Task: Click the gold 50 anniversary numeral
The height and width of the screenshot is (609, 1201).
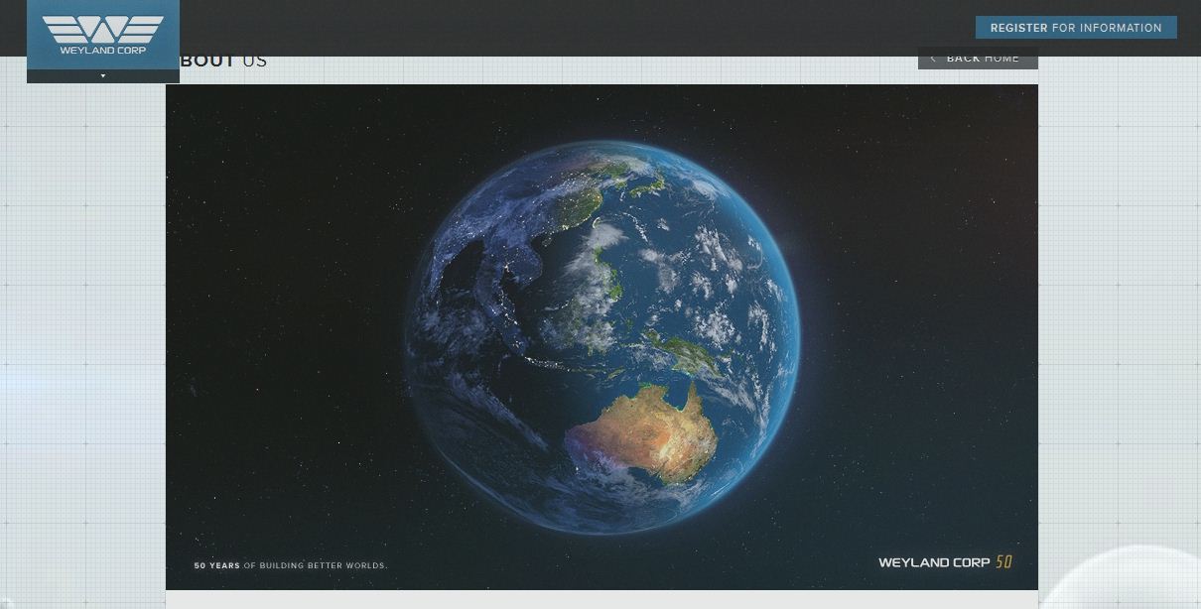Action: pos(1003,562)
